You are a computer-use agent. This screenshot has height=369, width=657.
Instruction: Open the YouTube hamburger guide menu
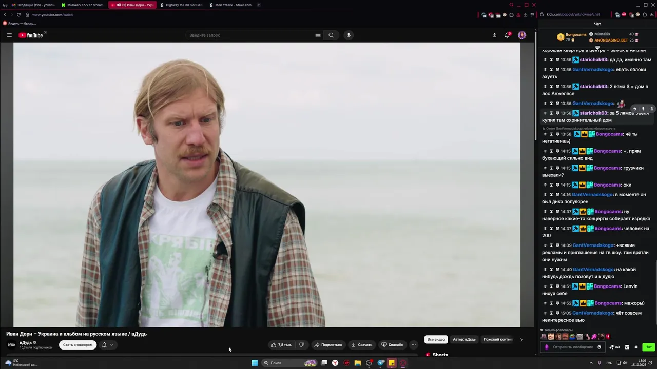[9, 35]
